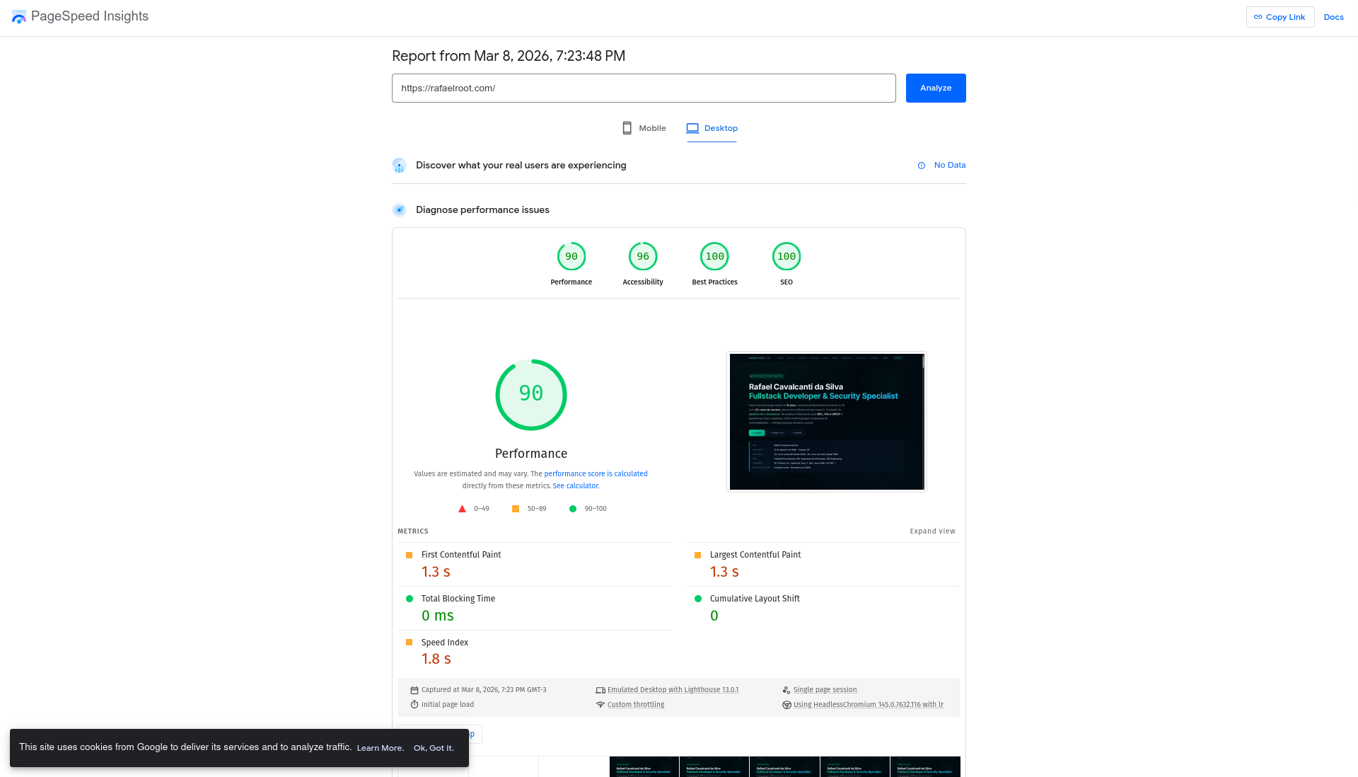This screenshot has width=1358, height=777.
Task: Click the calendar icon beside Captured at
Action: click(x=414, y=690)
